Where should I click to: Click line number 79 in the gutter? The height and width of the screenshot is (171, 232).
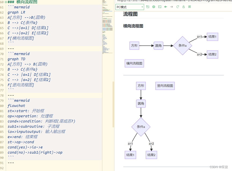click(x=2, y=101)
